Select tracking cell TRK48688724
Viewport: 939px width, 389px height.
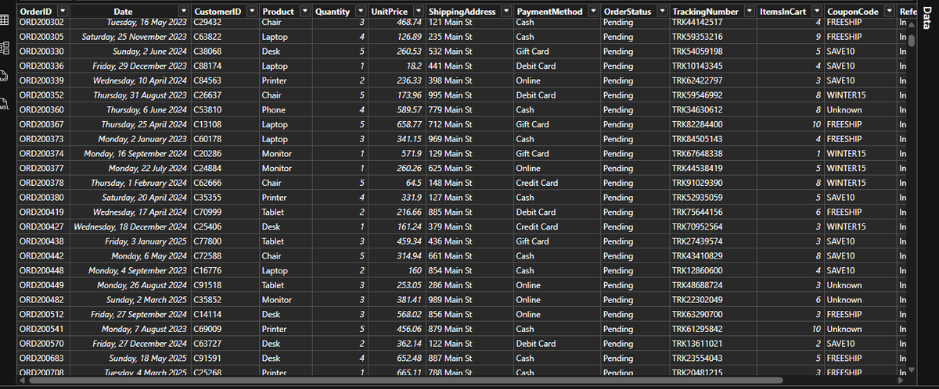(x=713, y=284)
